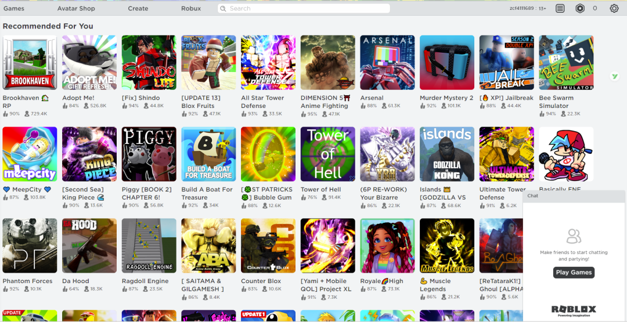Open the Jailbreak game thumbnail

[x=506, y=62]
